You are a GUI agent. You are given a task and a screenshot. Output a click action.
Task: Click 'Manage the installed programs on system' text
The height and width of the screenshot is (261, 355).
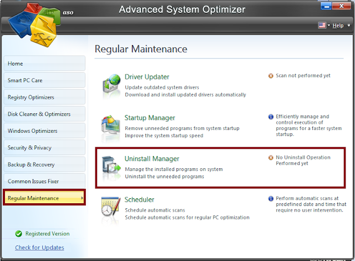click(174, 169)
